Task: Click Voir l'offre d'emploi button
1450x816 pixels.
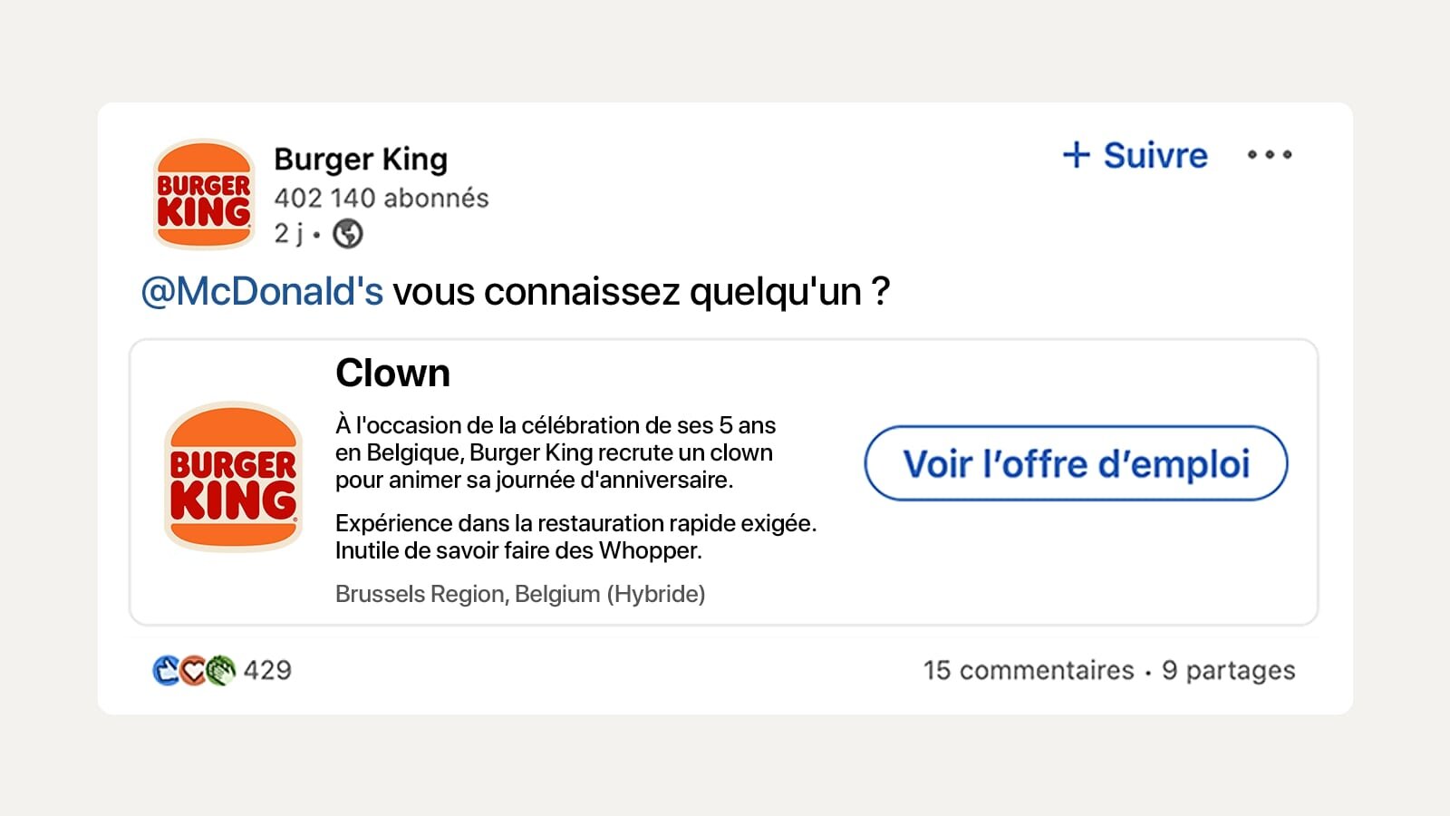Action: (1076, 463)
